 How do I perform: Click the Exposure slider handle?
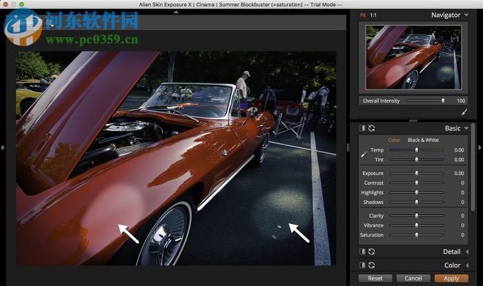pos(416,174)
